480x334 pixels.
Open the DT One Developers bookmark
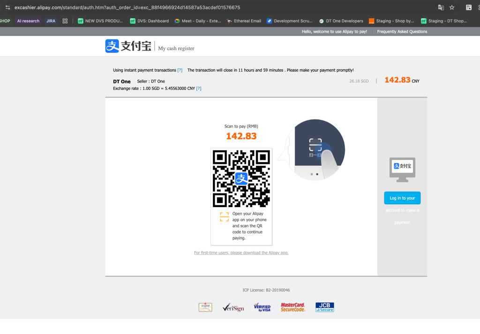click(341, 21)
